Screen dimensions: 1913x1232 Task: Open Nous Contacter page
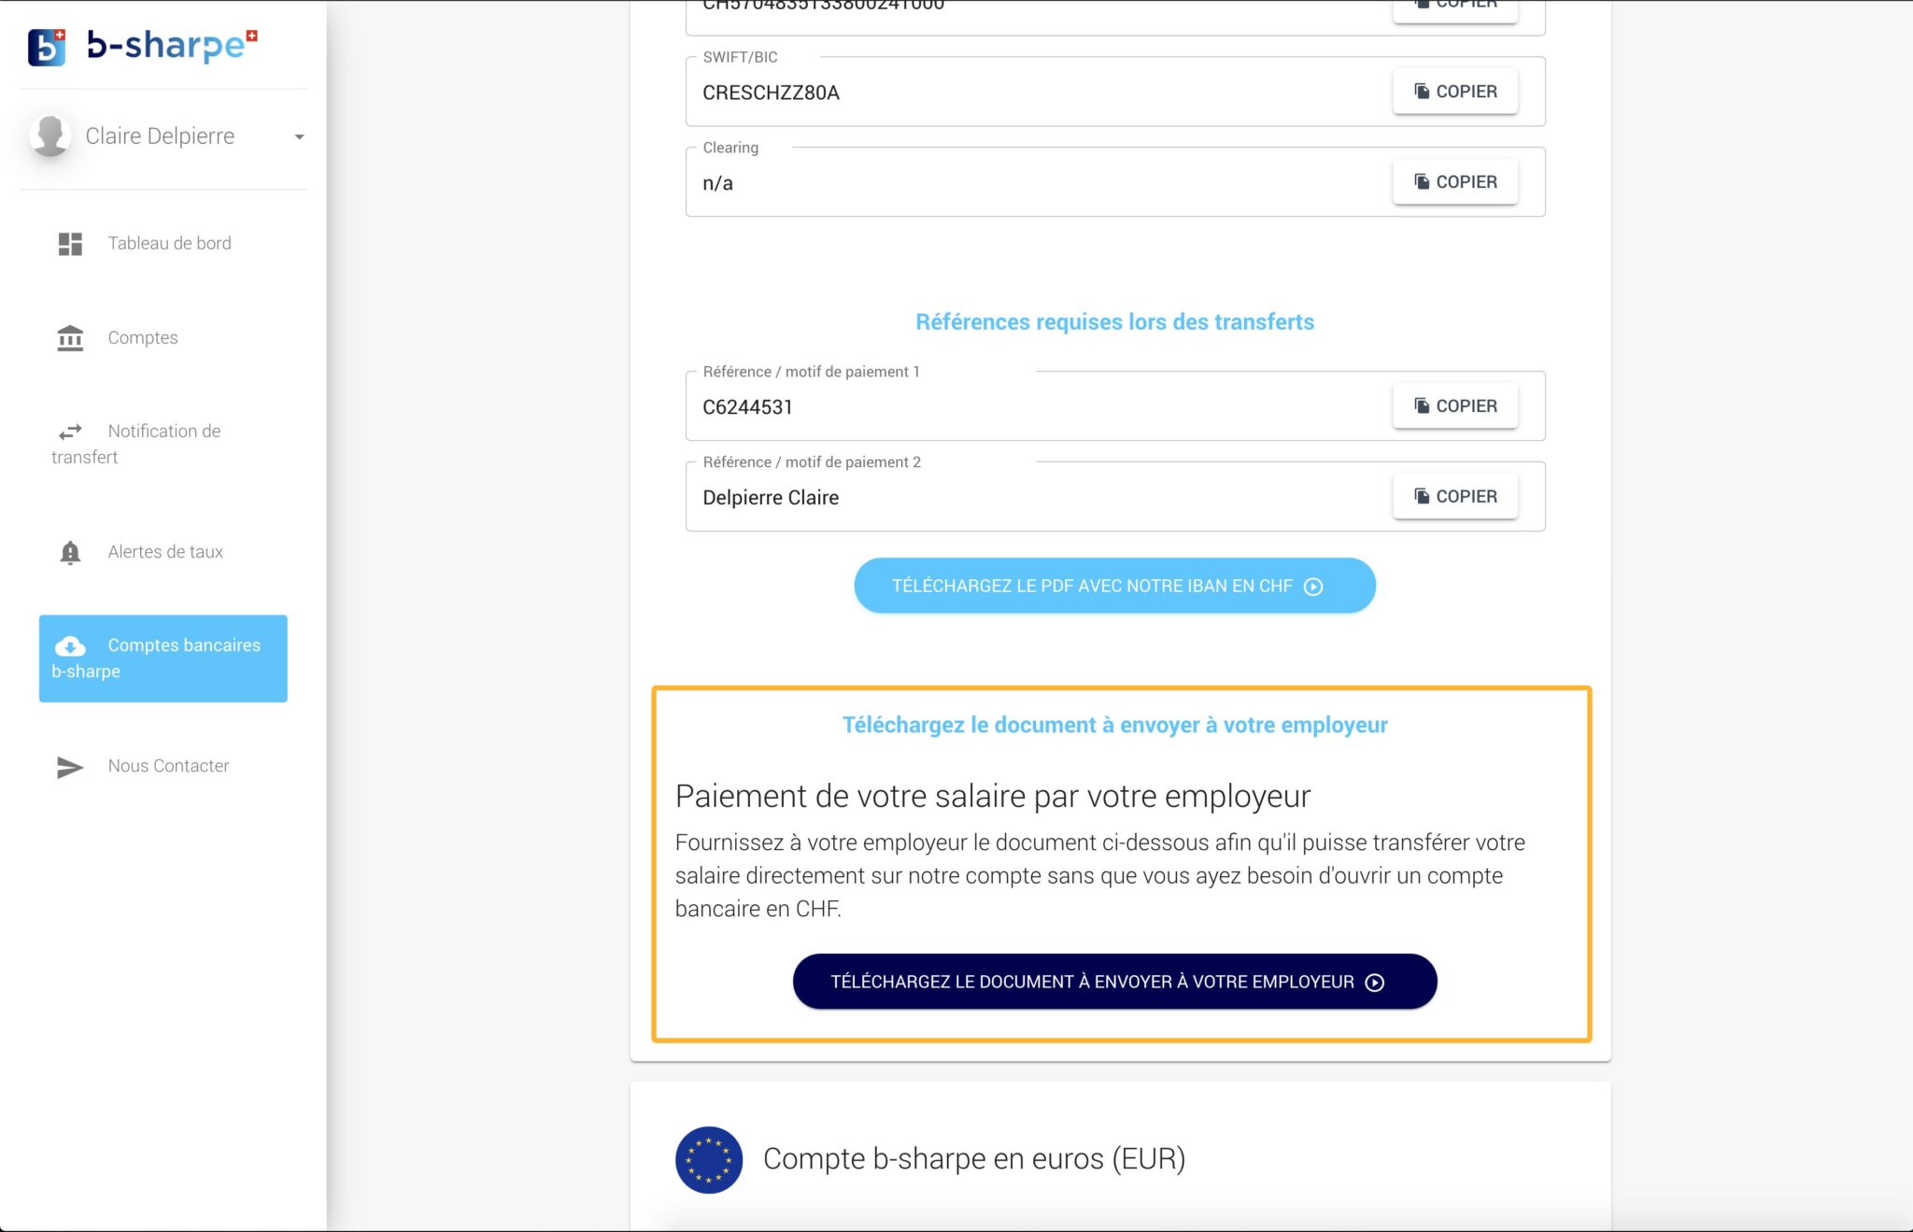click(163, 766)
